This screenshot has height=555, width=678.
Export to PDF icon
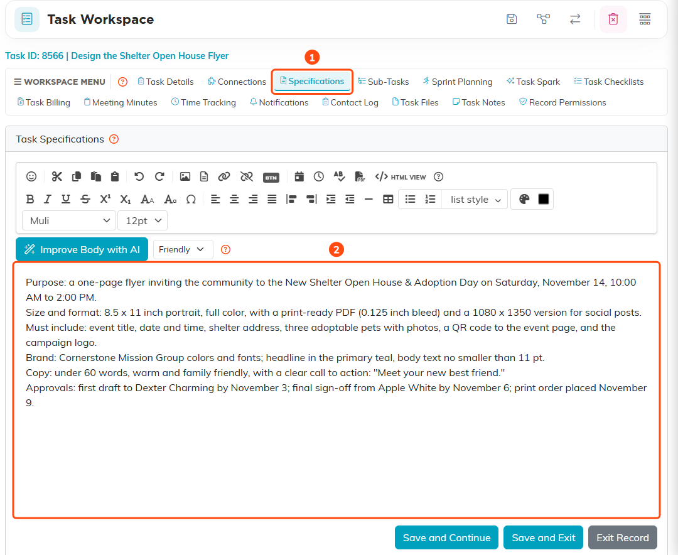[360, 176]
